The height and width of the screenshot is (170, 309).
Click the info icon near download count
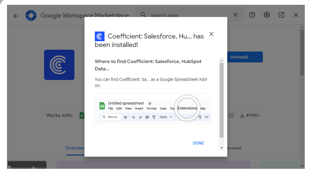(x=231, y=115)
